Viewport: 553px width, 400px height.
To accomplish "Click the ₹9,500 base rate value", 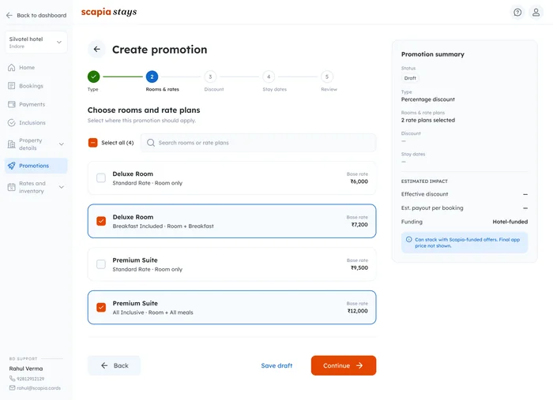I will tap(359, 267).
